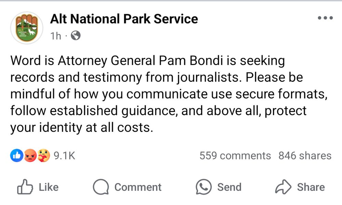Select the thumbs-up Like reaction icon
This screenshot has width=342, height=205.
pyautogui.click(x=16, y=156)
